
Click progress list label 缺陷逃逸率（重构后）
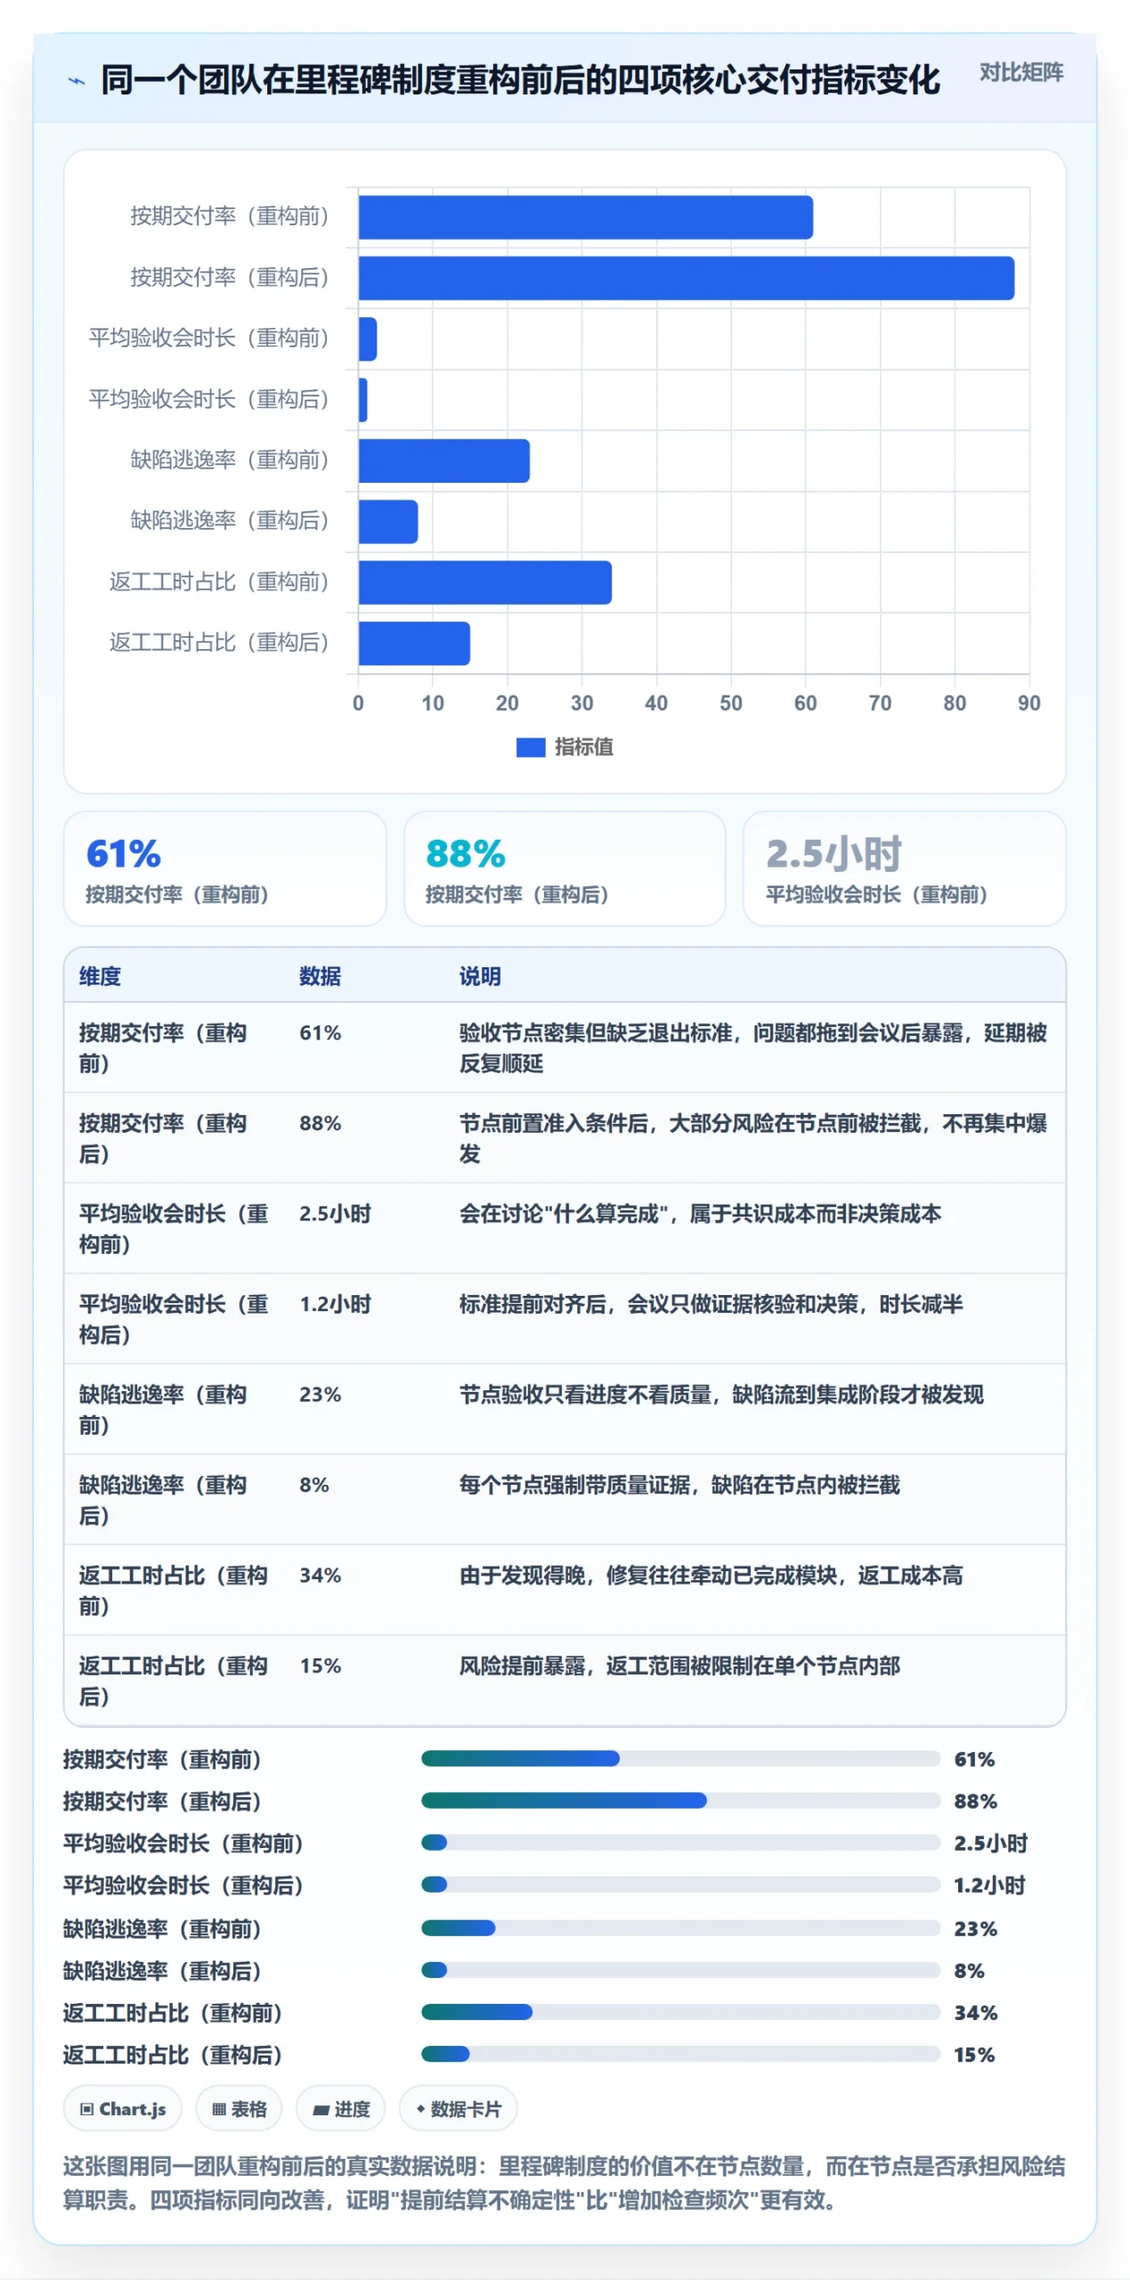pyautogui.click(x=162, y=1970)
